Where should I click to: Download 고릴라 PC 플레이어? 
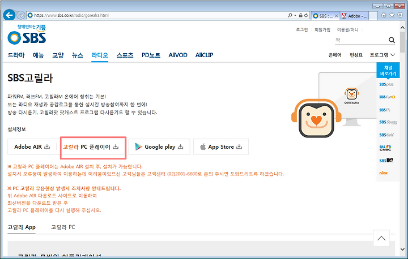91,147
